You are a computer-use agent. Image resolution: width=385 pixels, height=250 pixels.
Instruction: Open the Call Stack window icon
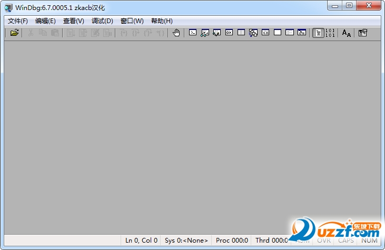[253, 33]
